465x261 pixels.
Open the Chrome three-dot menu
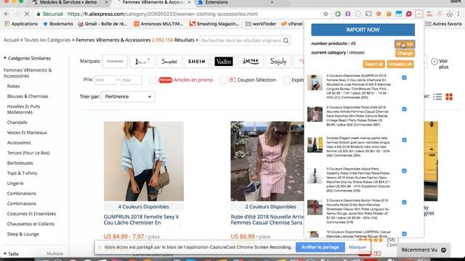tap(458, 14)
